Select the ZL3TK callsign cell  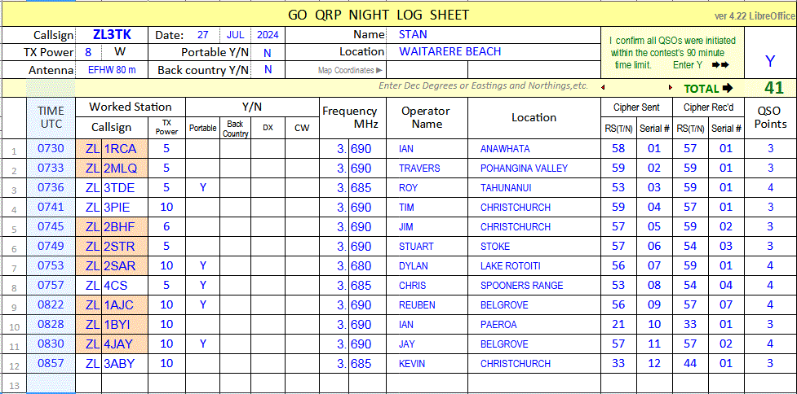pos(112,34)
